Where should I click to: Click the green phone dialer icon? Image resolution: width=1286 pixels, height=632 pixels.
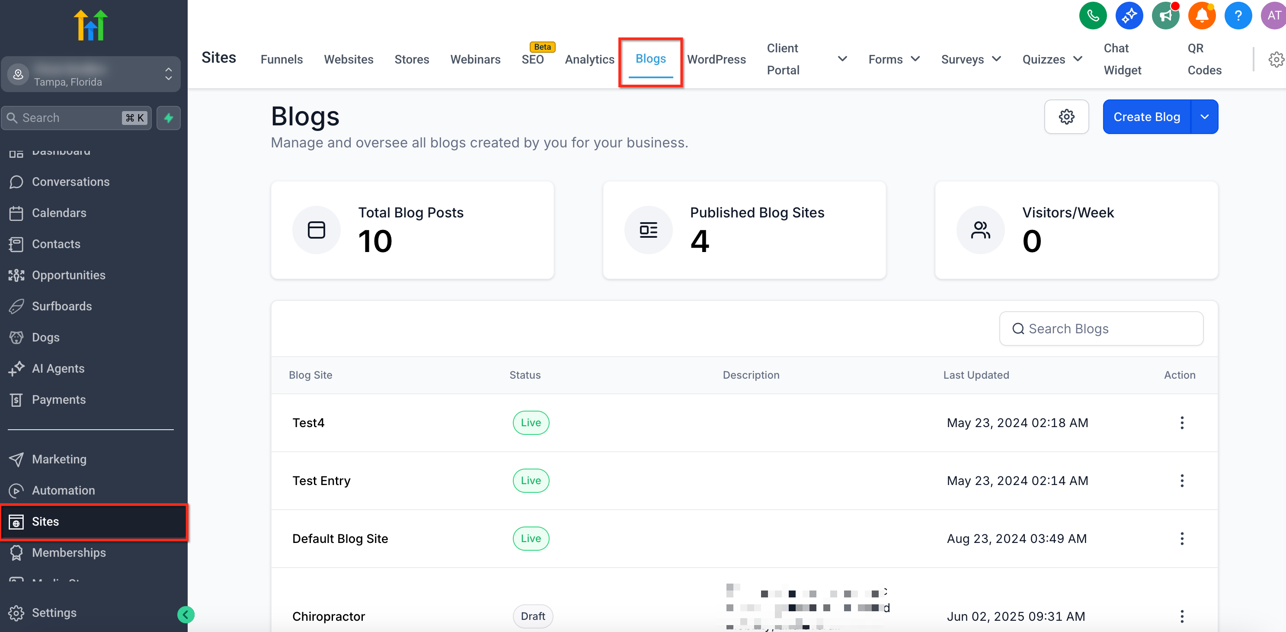(x=1092, y=16)
